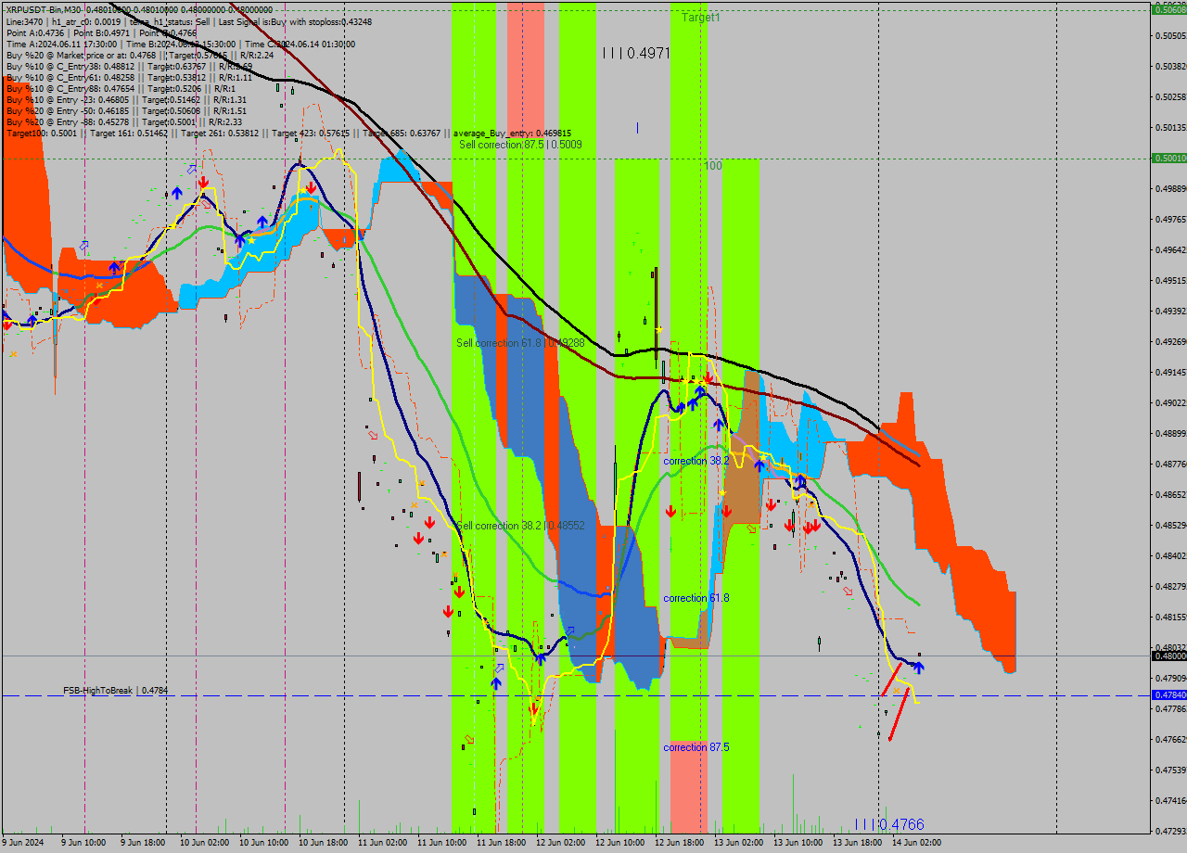Click the green 0.50010 price tag
Viewport: 1187px width, 853px height.
(1168, 159)
